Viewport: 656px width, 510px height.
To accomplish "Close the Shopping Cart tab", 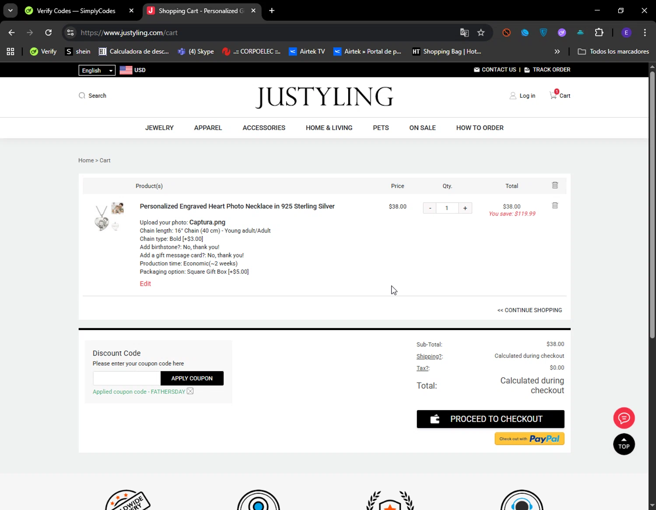I will tap(253, 11).
